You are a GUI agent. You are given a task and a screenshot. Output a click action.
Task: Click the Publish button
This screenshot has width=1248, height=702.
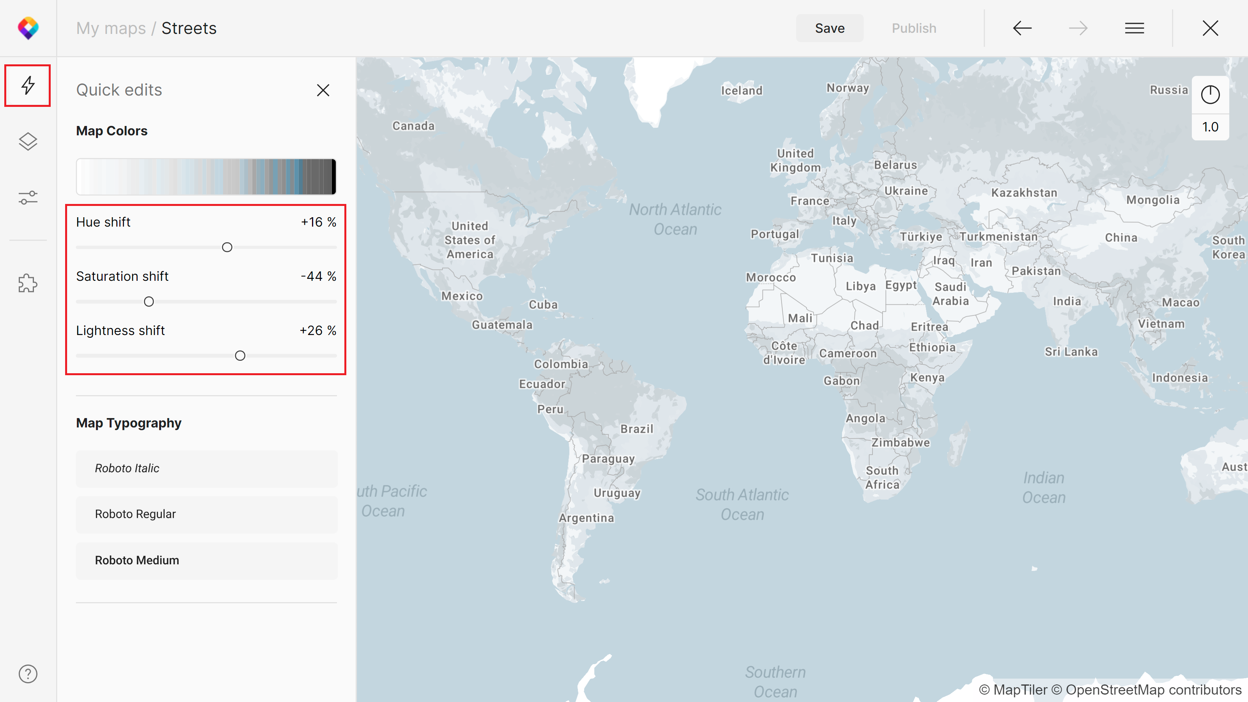click(x=914, y=28)
